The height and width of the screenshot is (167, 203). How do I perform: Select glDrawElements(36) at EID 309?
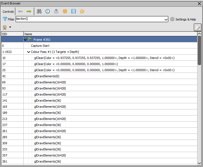pos(99,143)
